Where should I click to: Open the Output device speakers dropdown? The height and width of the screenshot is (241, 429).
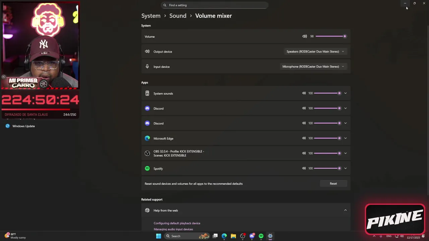[x=315, y=52]
